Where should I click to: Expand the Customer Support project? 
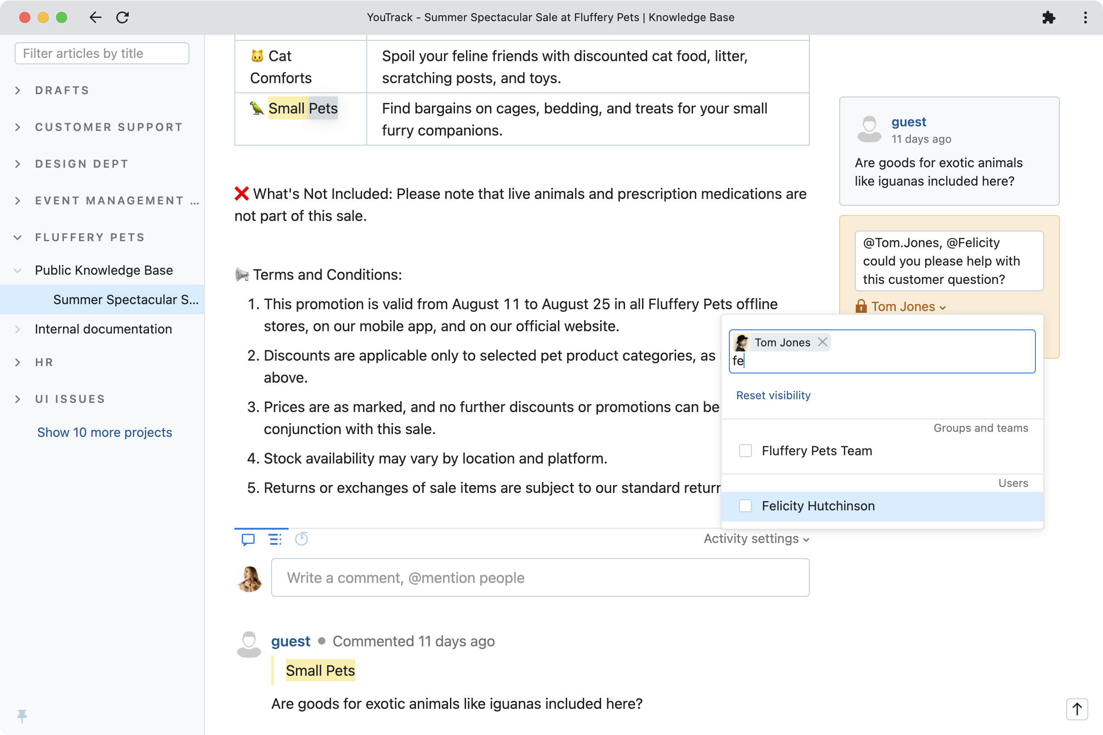click(18, 127)
